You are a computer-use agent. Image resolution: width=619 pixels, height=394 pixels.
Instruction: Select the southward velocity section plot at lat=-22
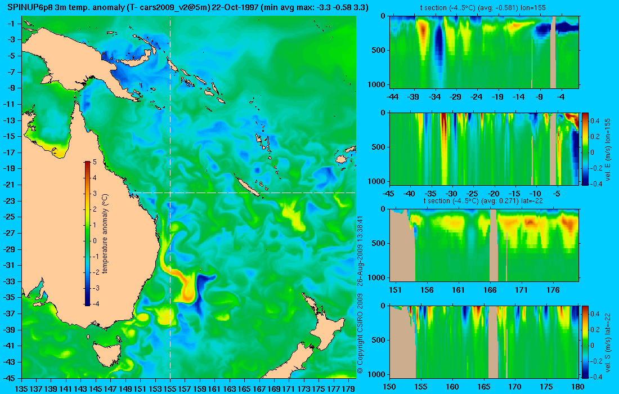tap(484, 342)
